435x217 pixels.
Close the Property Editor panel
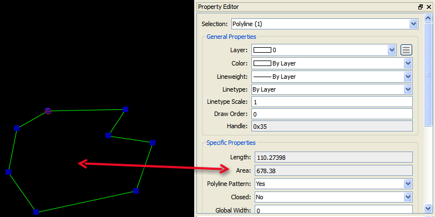coord(429,7)
